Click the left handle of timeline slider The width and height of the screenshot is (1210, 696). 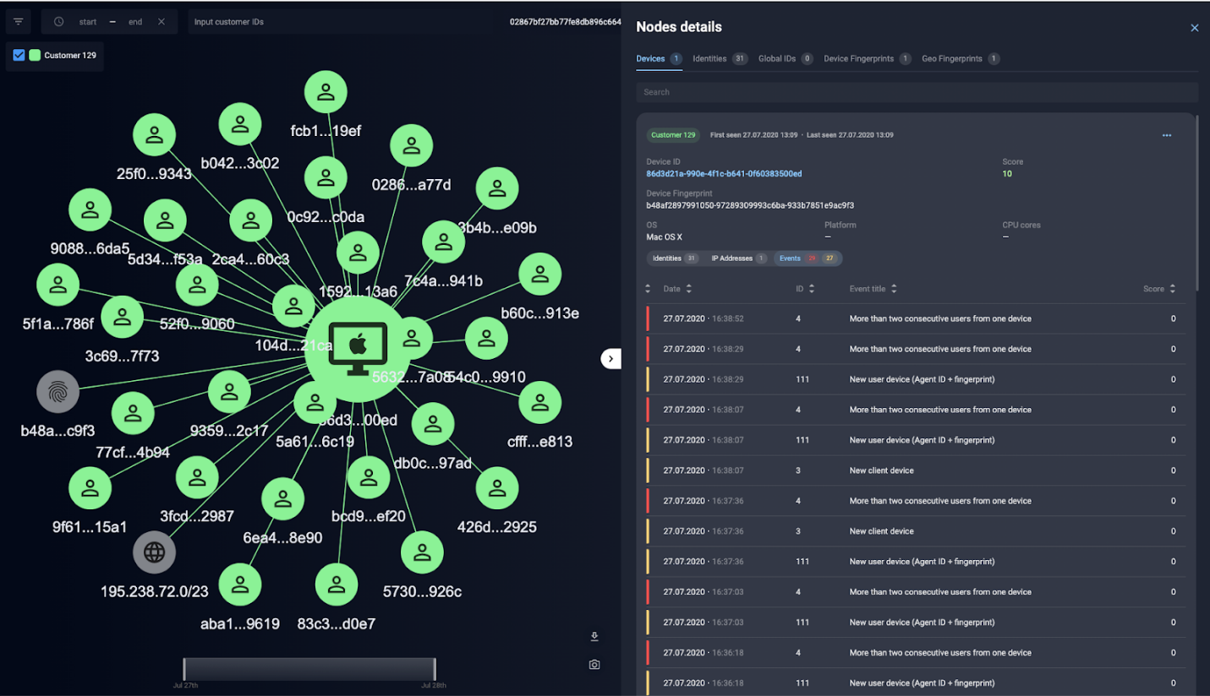[184, 669]
